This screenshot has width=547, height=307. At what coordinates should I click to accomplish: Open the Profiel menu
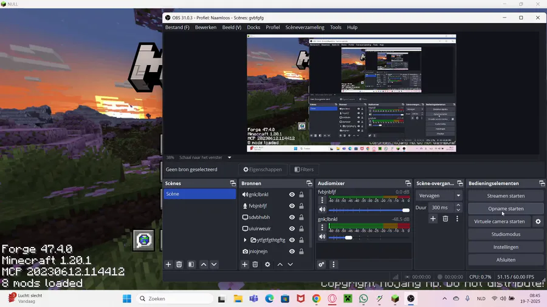273,27
